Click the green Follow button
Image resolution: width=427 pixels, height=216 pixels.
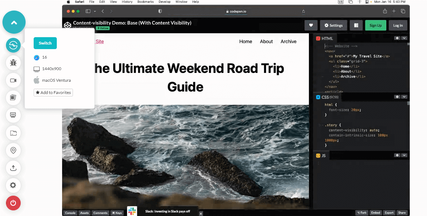pos(103,28)
